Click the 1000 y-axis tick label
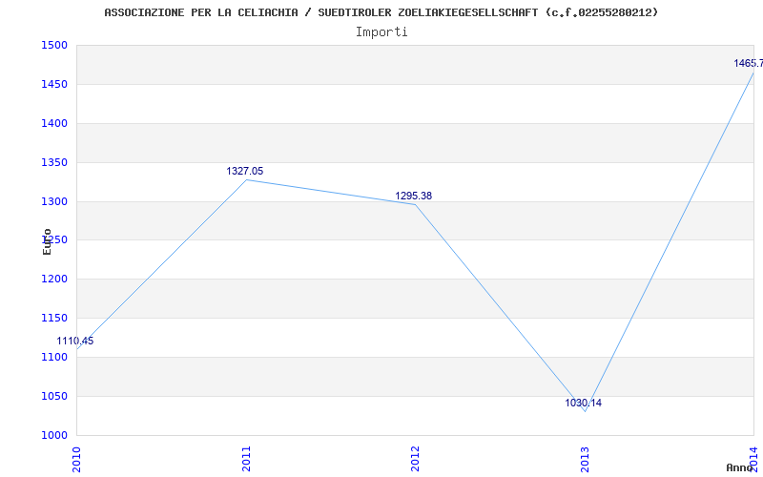 (54, 435)
